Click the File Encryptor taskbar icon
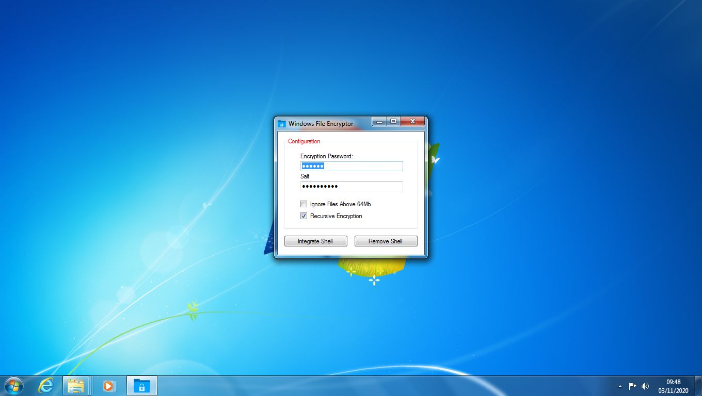Viewport: 702px width, 396px height. pyautogui.click(x=141, y=386)
